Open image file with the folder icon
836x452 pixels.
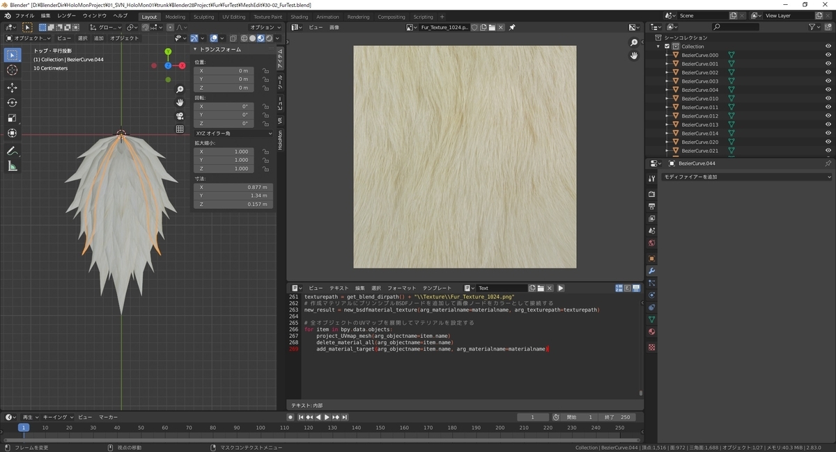click(492, 27)
